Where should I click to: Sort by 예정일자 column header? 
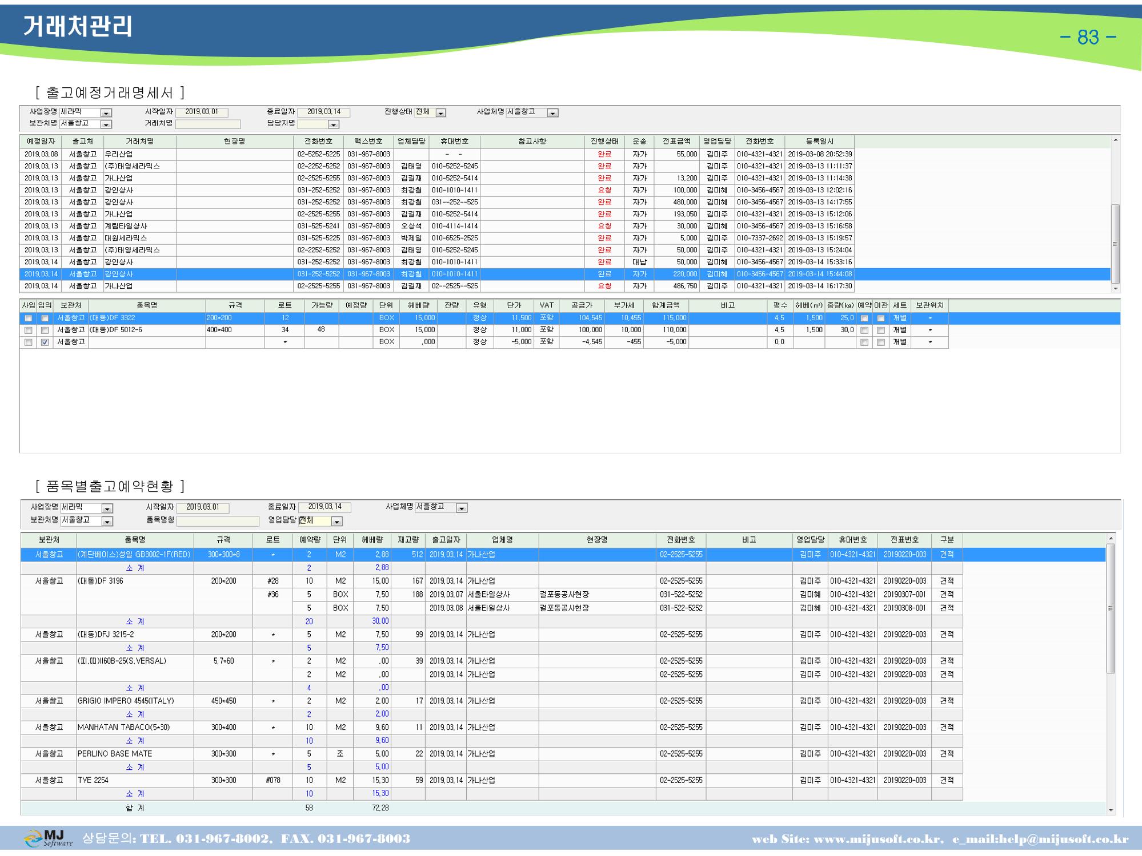click(x=40, y=141)
